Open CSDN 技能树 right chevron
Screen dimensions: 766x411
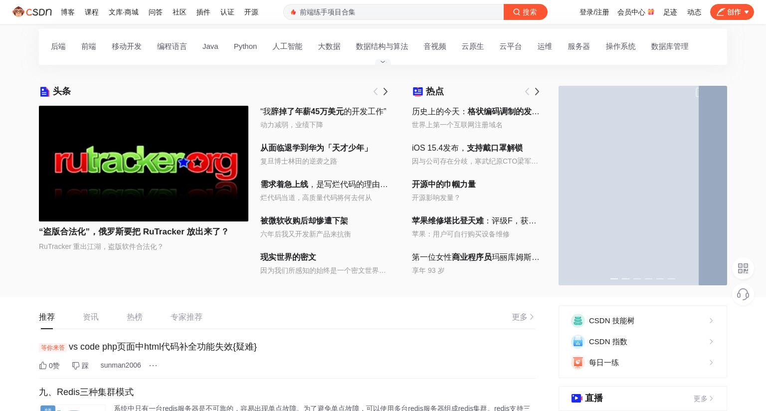point(711,321)
